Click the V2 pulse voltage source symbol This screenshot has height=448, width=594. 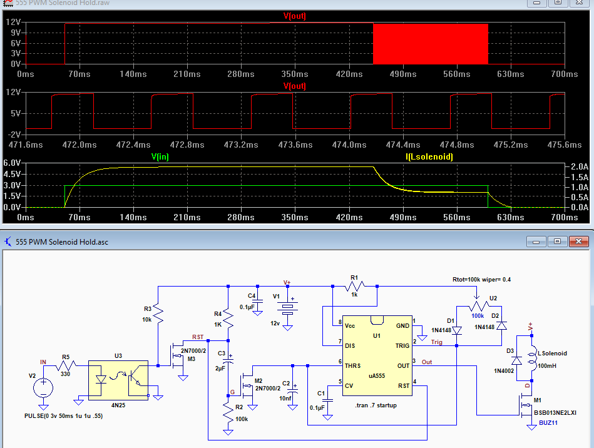click(43, 388)
